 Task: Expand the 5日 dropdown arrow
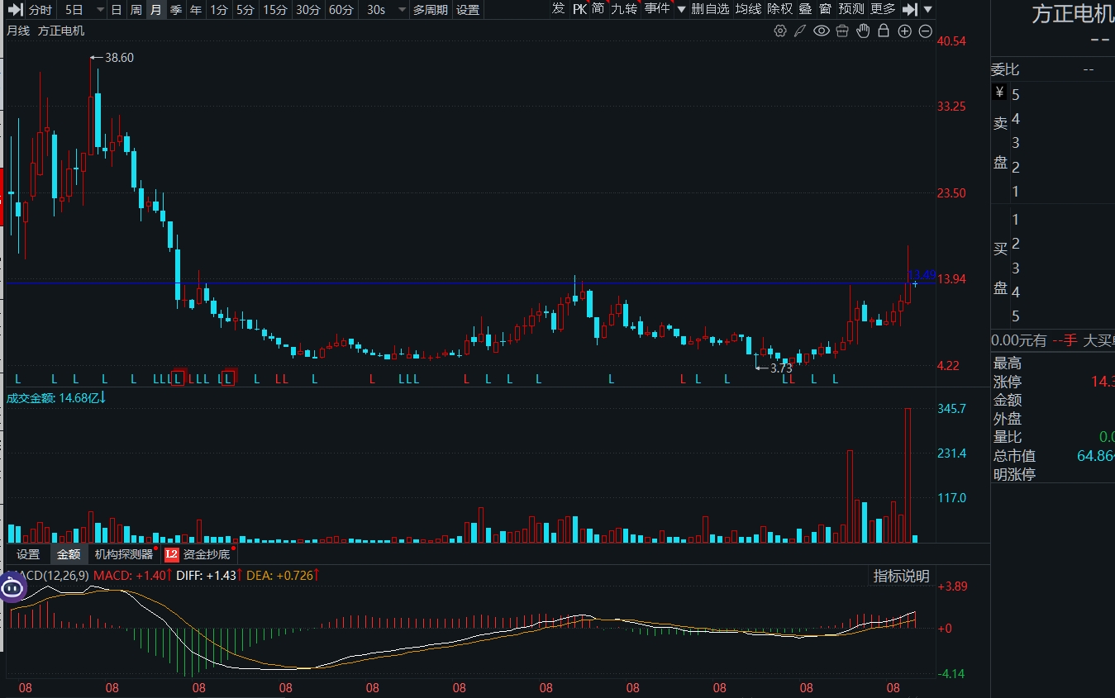[100, 10]
